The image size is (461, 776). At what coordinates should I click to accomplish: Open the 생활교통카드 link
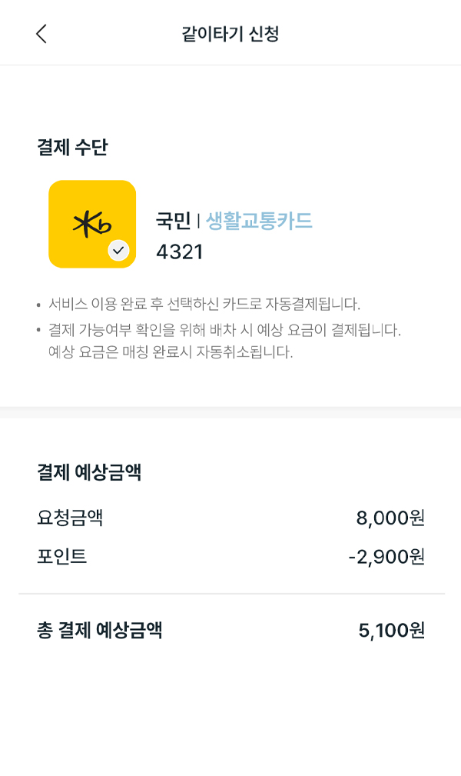pos(259,220)
